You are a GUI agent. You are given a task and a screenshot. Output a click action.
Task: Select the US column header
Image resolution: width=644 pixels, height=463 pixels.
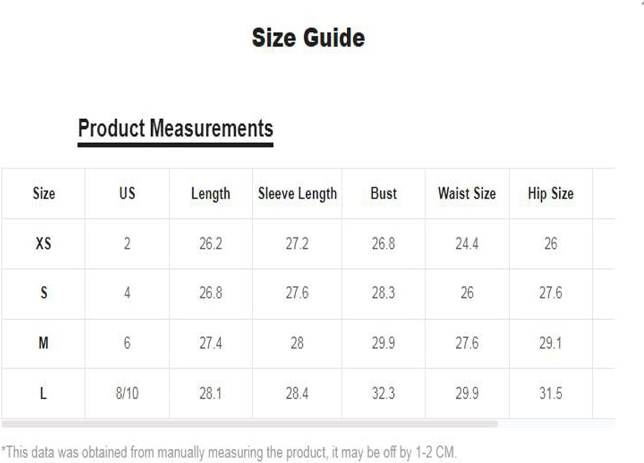pyautogui.click(x=127, y=193)
